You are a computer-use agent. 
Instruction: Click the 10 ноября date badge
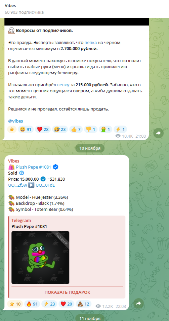click(90, 148)
